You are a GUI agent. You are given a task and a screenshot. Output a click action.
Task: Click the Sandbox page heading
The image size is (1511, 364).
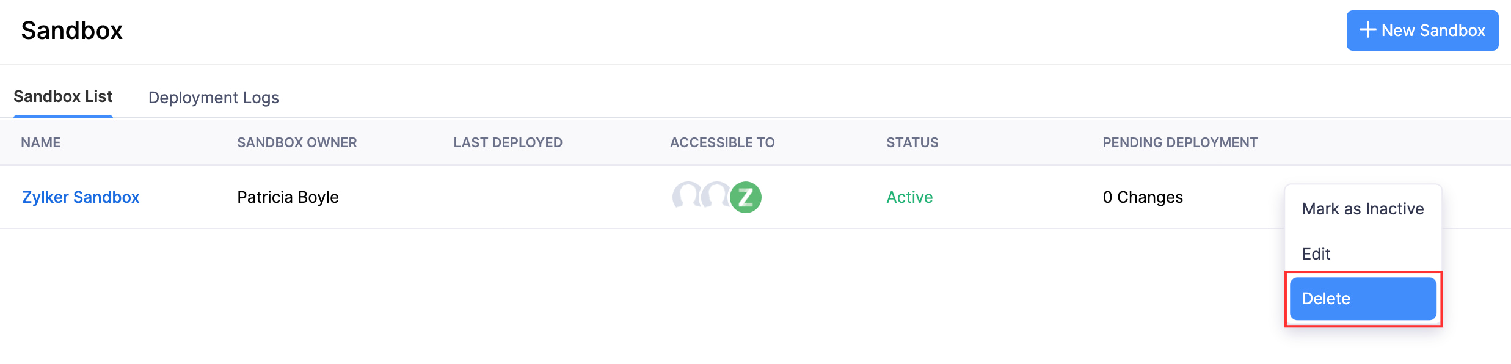click(x=72, y=31)
